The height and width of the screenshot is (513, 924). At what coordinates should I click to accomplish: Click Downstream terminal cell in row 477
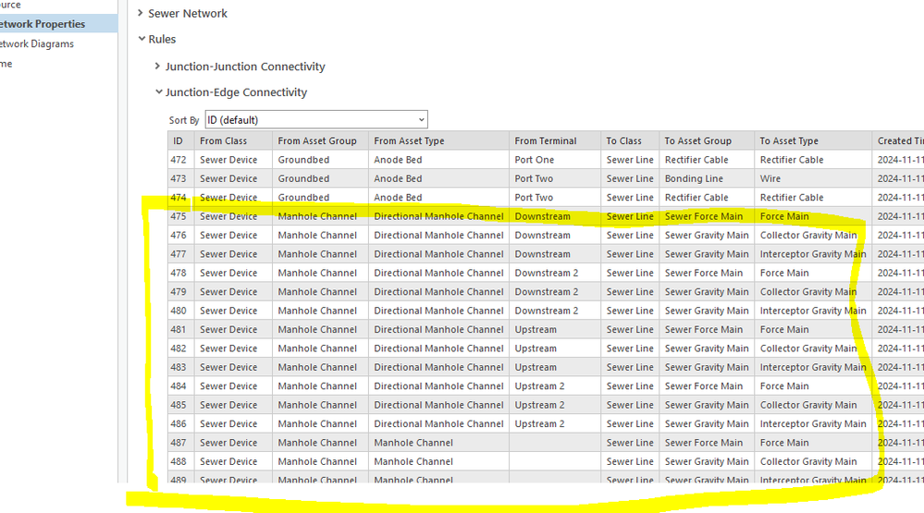(555, 254)
